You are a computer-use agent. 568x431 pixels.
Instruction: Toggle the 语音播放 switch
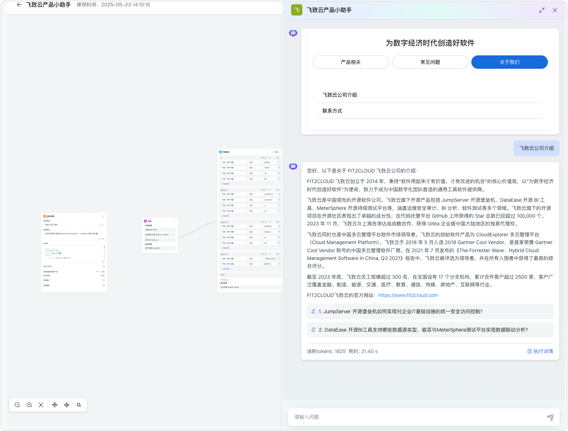(x=103, y=285)
